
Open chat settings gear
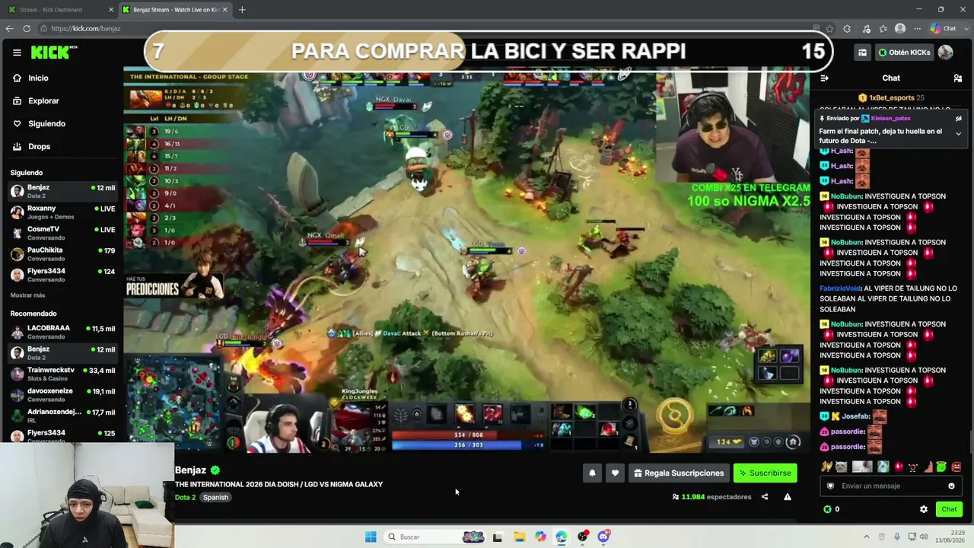click(x=924, y=509)
